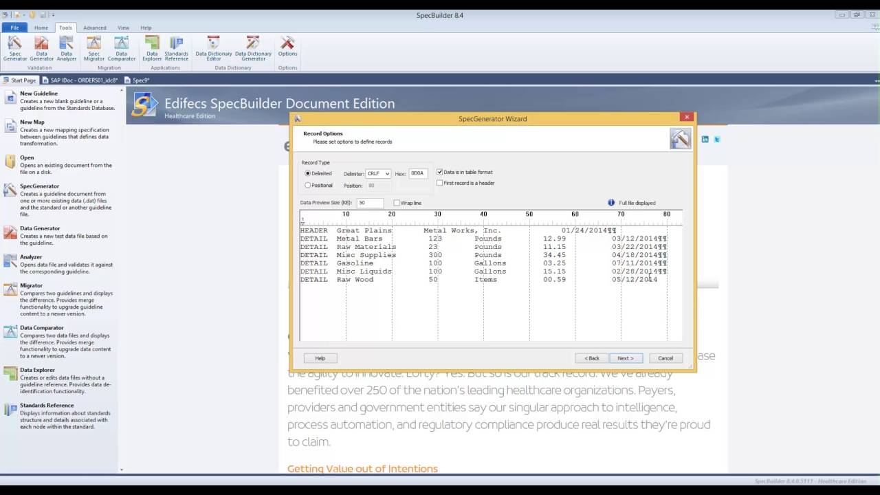This screenshot has height=495, width=880.
Task: Click Back in SpecGenerator Wizard
Action: click(x=592, y=358)
